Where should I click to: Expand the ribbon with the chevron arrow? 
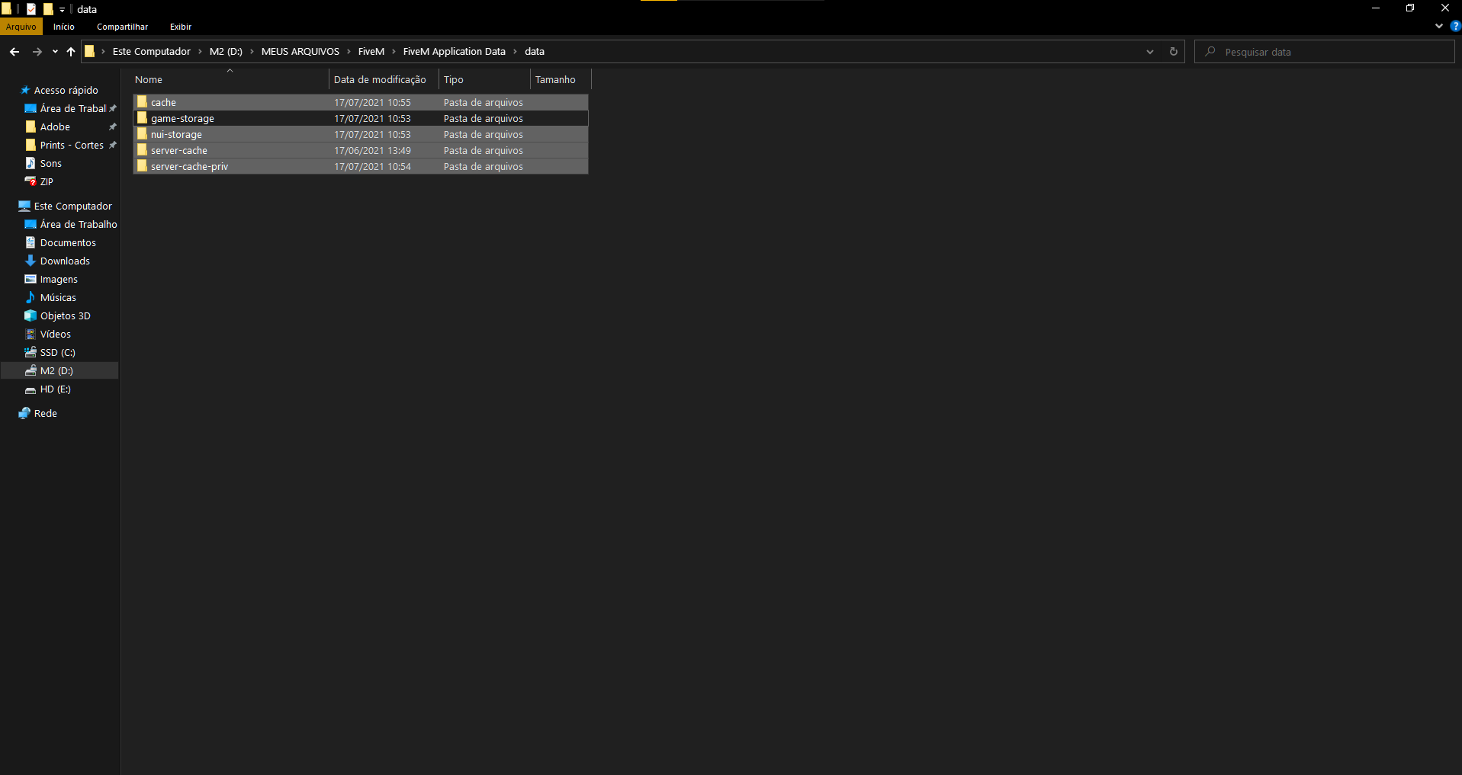click(1438, 26)
